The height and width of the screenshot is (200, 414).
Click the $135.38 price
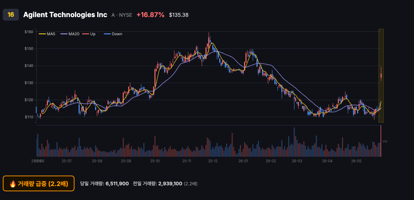pyautogui.click(x=179, y=15)
